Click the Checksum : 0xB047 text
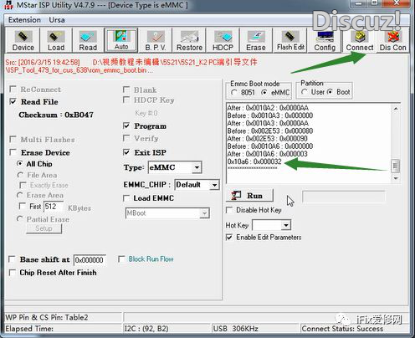The width and height of the screenshot is (415, 338). pyautogui.click(x=56, y=115)
